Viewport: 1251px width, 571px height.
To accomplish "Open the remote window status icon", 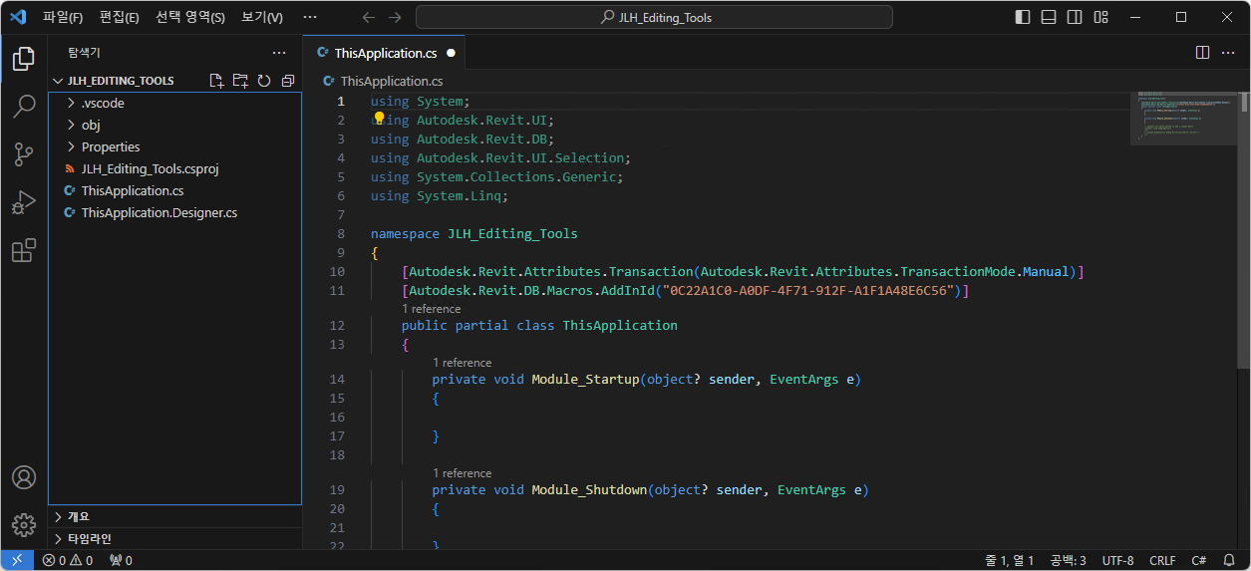I will point(17,560).
